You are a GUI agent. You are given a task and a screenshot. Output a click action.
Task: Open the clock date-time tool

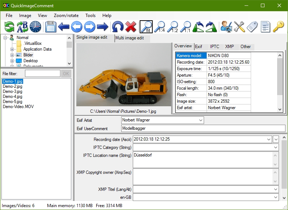(x=35, y=27)
